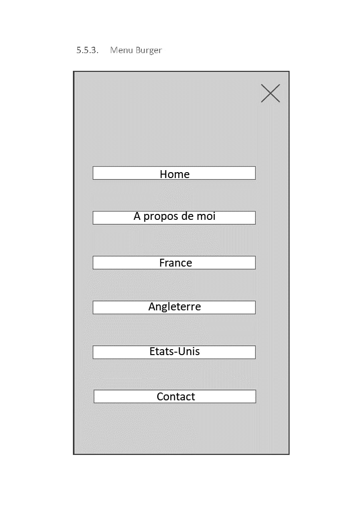Dismiss the menu overlay using the cross
This screenshot has width=363, height=512.
click(270, 93)
